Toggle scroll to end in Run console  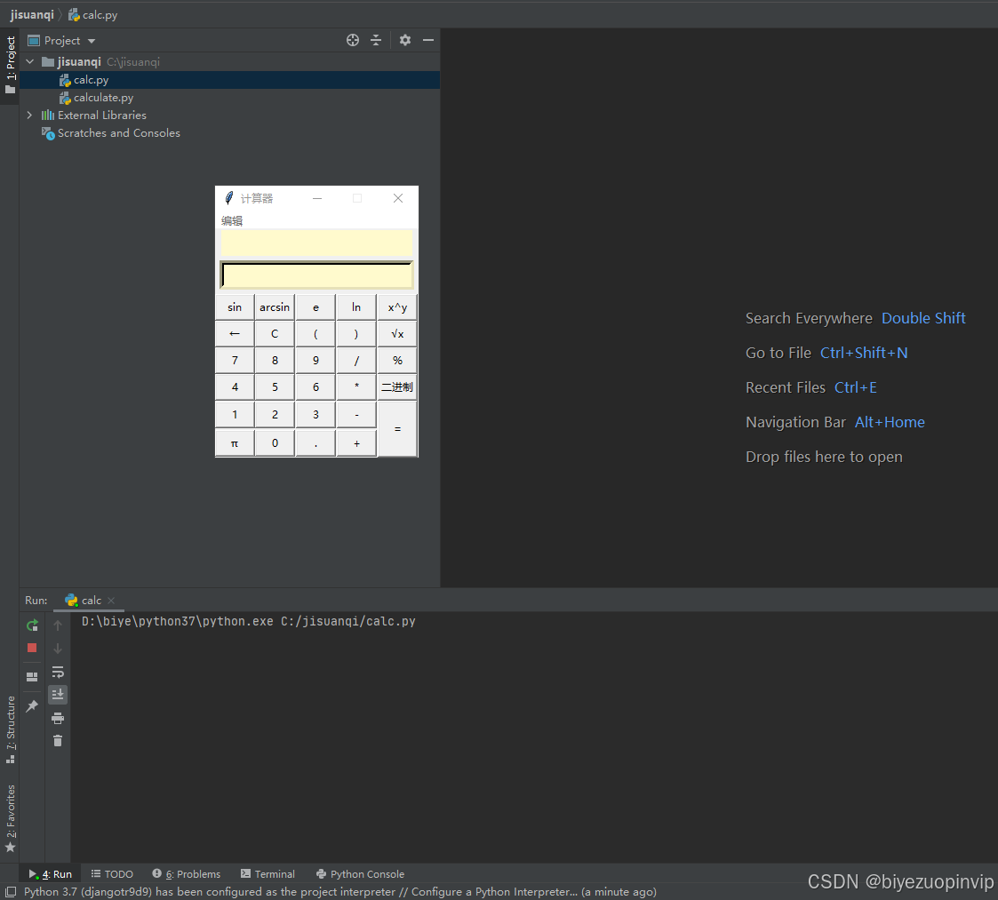click(58, 695)
